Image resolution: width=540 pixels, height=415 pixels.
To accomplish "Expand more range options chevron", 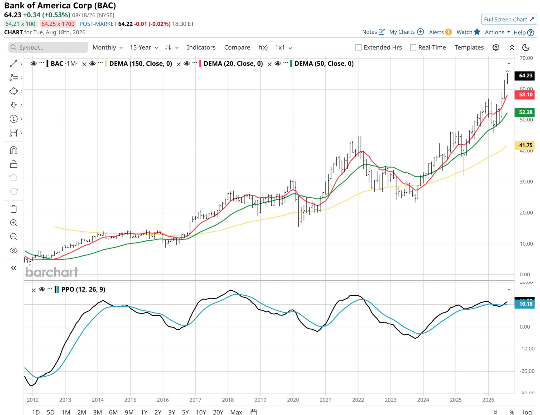I will pos(495,412).
